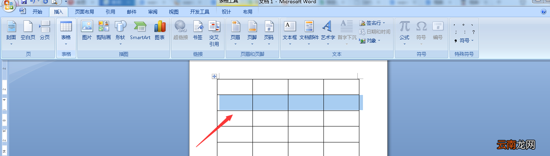Click first cell of highlighted table row

point(235,103)
